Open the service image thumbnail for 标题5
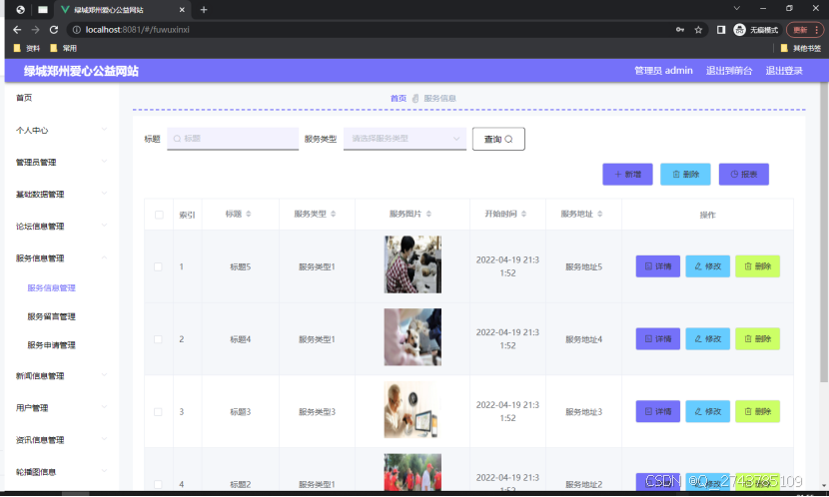Screen dimensions: 829x497 tap(413, 264)
